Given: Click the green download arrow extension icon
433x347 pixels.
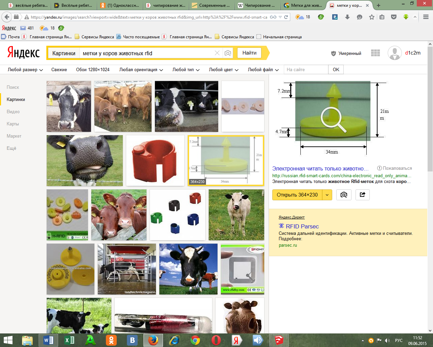Looking at the screenshot, I should click(x=406, y=17).
